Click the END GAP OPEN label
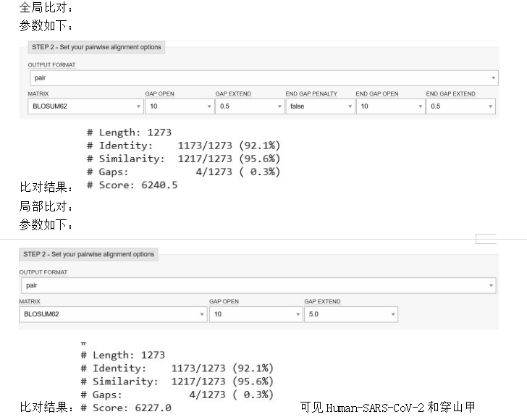The width and height of the screenshot is (527, 417). point(377,93)
